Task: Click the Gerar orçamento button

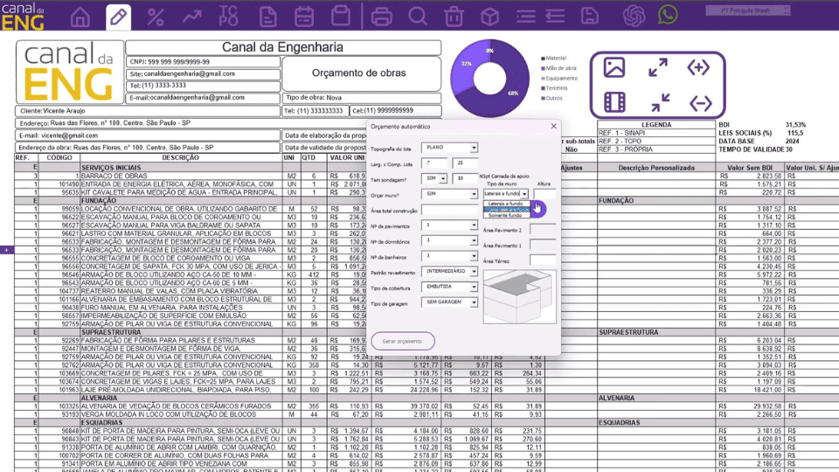Action: coord(402,341)
